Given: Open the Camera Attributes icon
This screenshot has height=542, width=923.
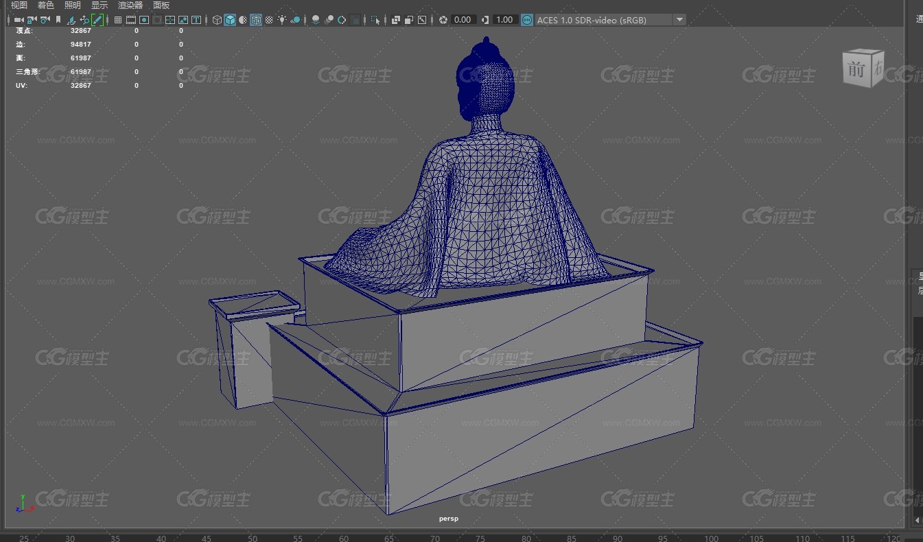Looking at the screenshot, I should tap(45, 20).
